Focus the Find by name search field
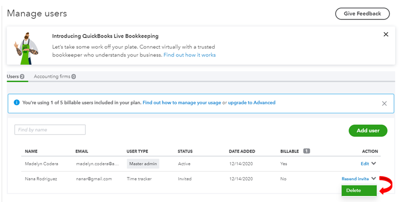Viewport: 399px width, 202px height. [x=50, y=129]
